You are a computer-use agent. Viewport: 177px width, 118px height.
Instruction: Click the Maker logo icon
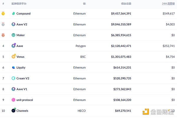click(14, 35)
